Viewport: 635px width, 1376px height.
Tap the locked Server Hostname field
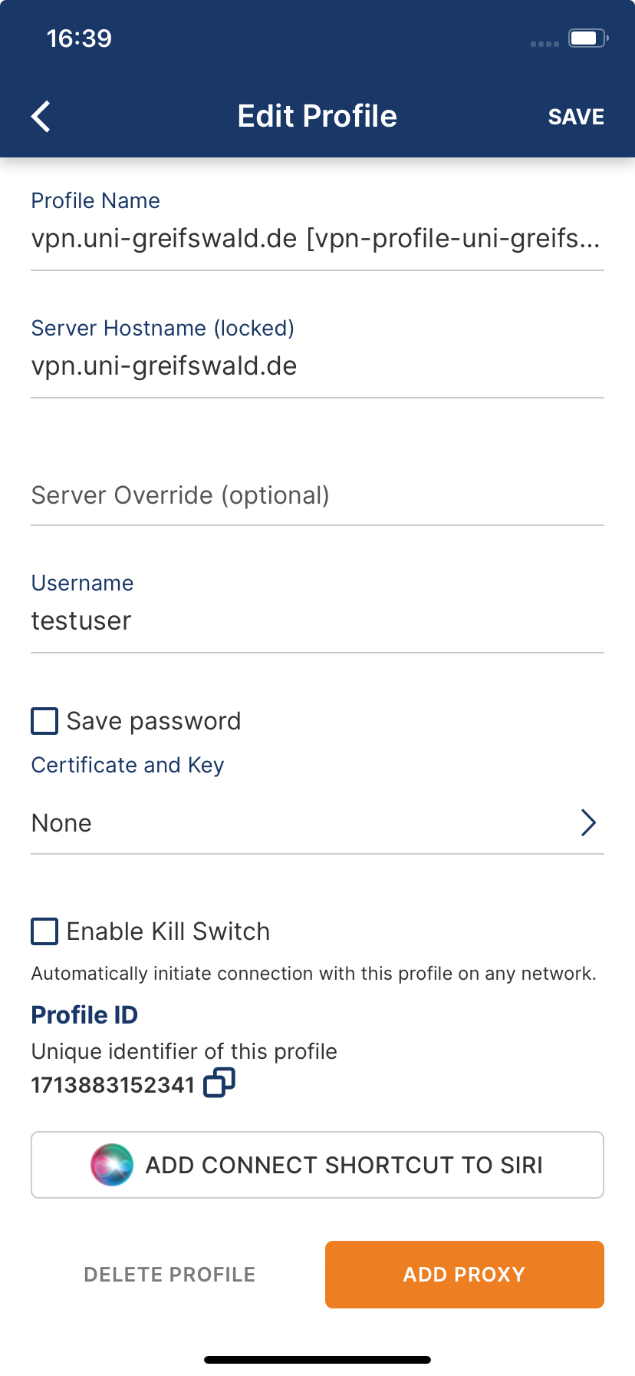click(x=316, y=366)
